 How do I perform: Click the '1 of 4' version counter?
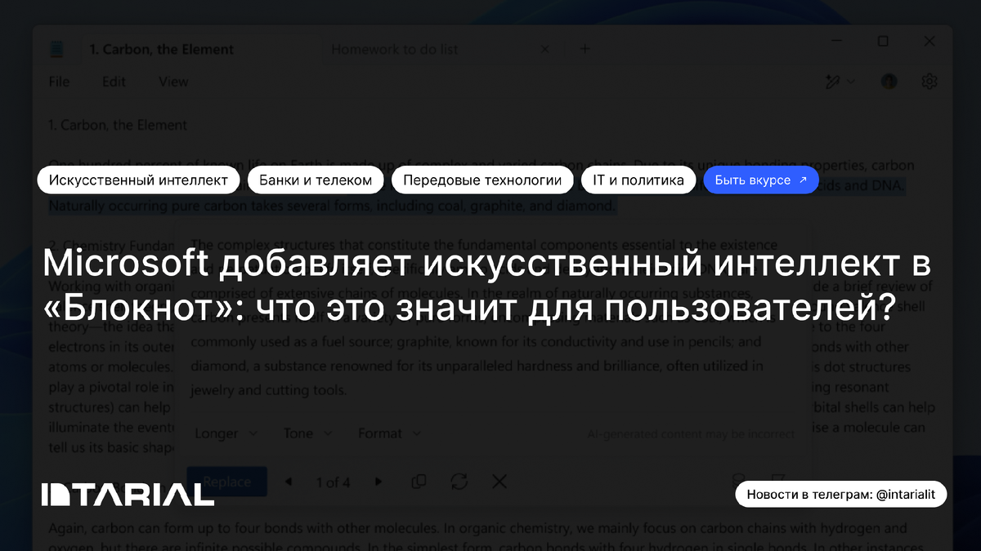click(x=333, y=482)
